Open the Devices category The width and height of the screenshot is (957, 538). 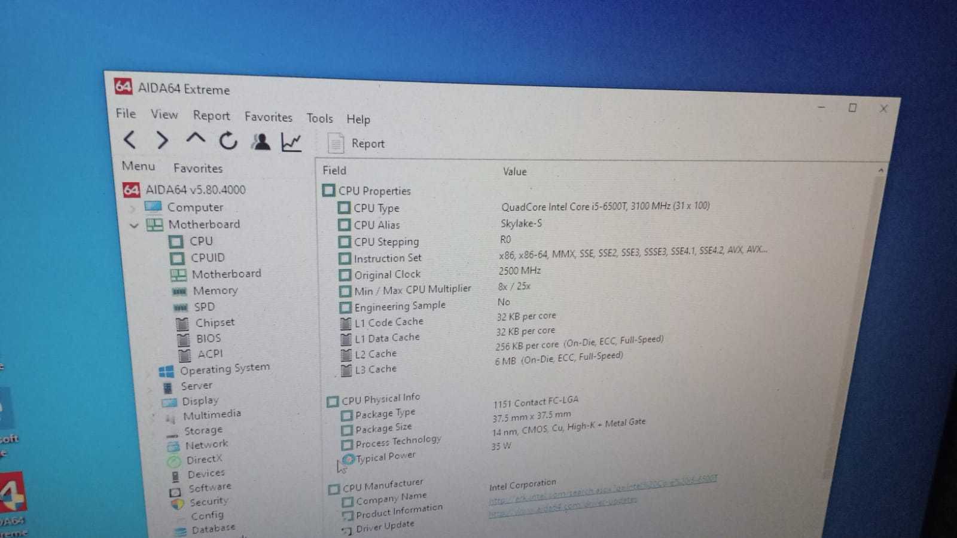click(x=206, y=474)
